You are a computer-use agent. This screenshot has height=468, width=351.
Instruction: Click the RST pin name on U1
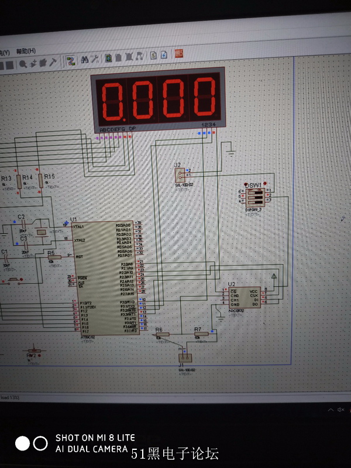[80, 257]
